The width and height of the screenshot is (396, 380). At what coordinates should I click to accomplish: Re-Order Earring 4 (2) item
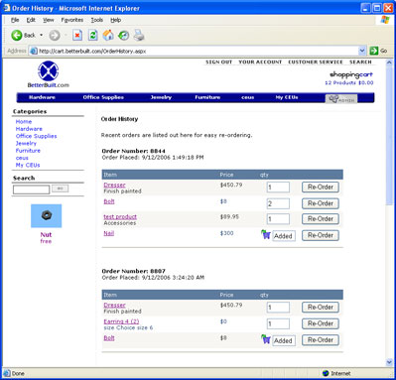[321, 323]
